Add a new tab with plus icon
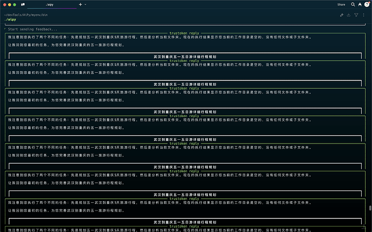 tap(80, 4)
